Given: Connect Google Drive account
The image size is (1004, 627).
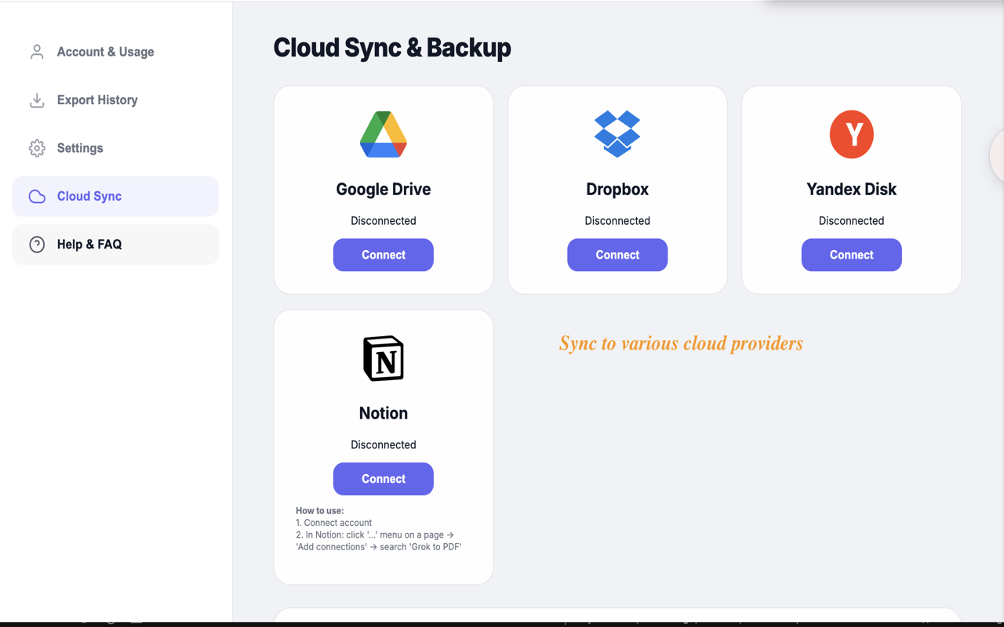Looking at the screenshot, I should pos(384,255).
